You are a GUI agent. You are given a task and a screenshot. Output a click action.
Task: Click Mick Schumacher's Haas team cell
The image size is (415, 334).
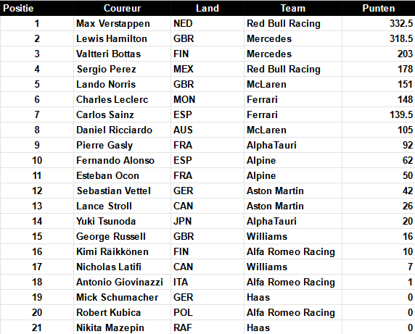pos(292,297)
